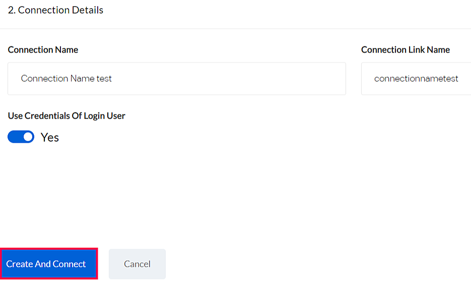Click the Connection Link Name label
This screenshot has width=471, height=284.
click(x=406, y=49)
